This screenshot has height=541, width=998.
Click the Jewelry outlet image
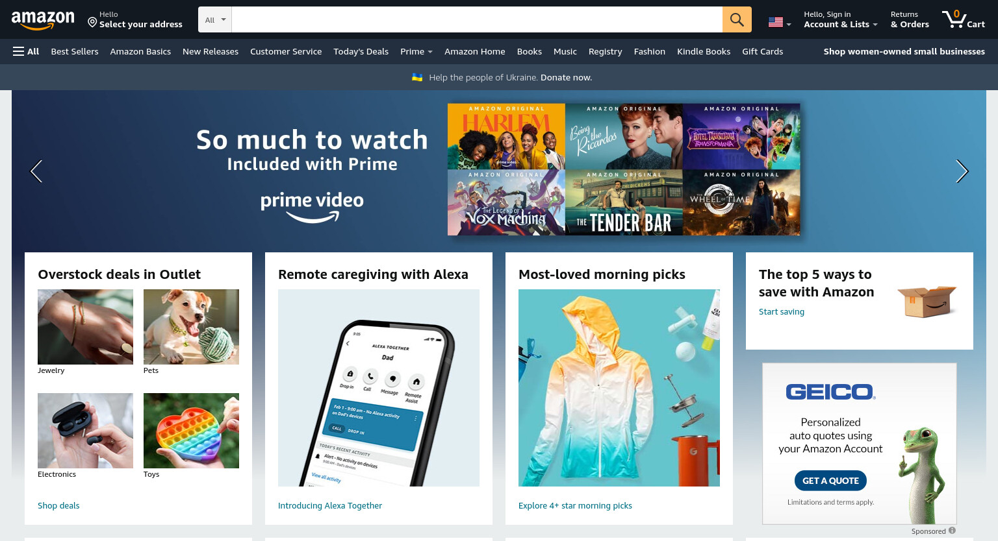85,327
